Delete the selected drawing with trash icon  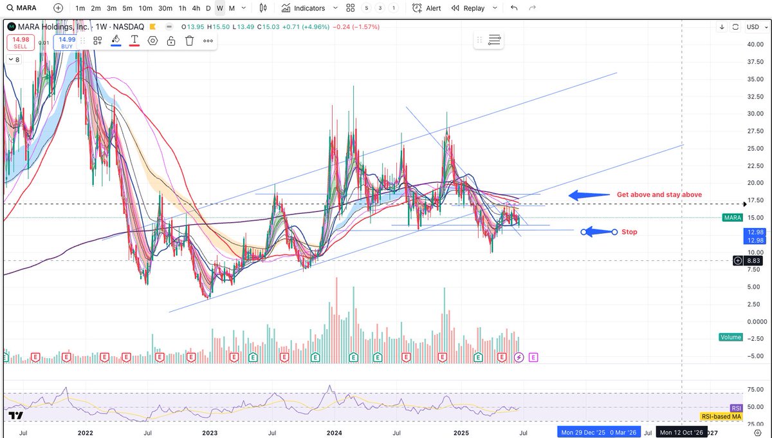(x=190, y=41)
